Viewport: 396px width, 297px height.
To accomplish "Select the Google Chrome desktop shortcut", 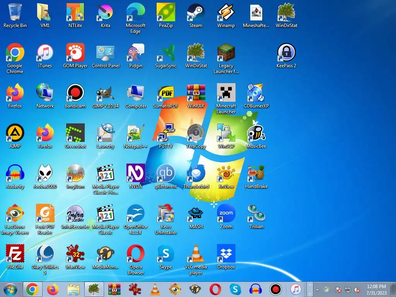I will (15, 59).
